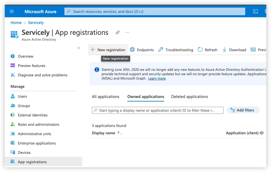Go to Enterprise applications menu item
271x172 pixels.
37,143
